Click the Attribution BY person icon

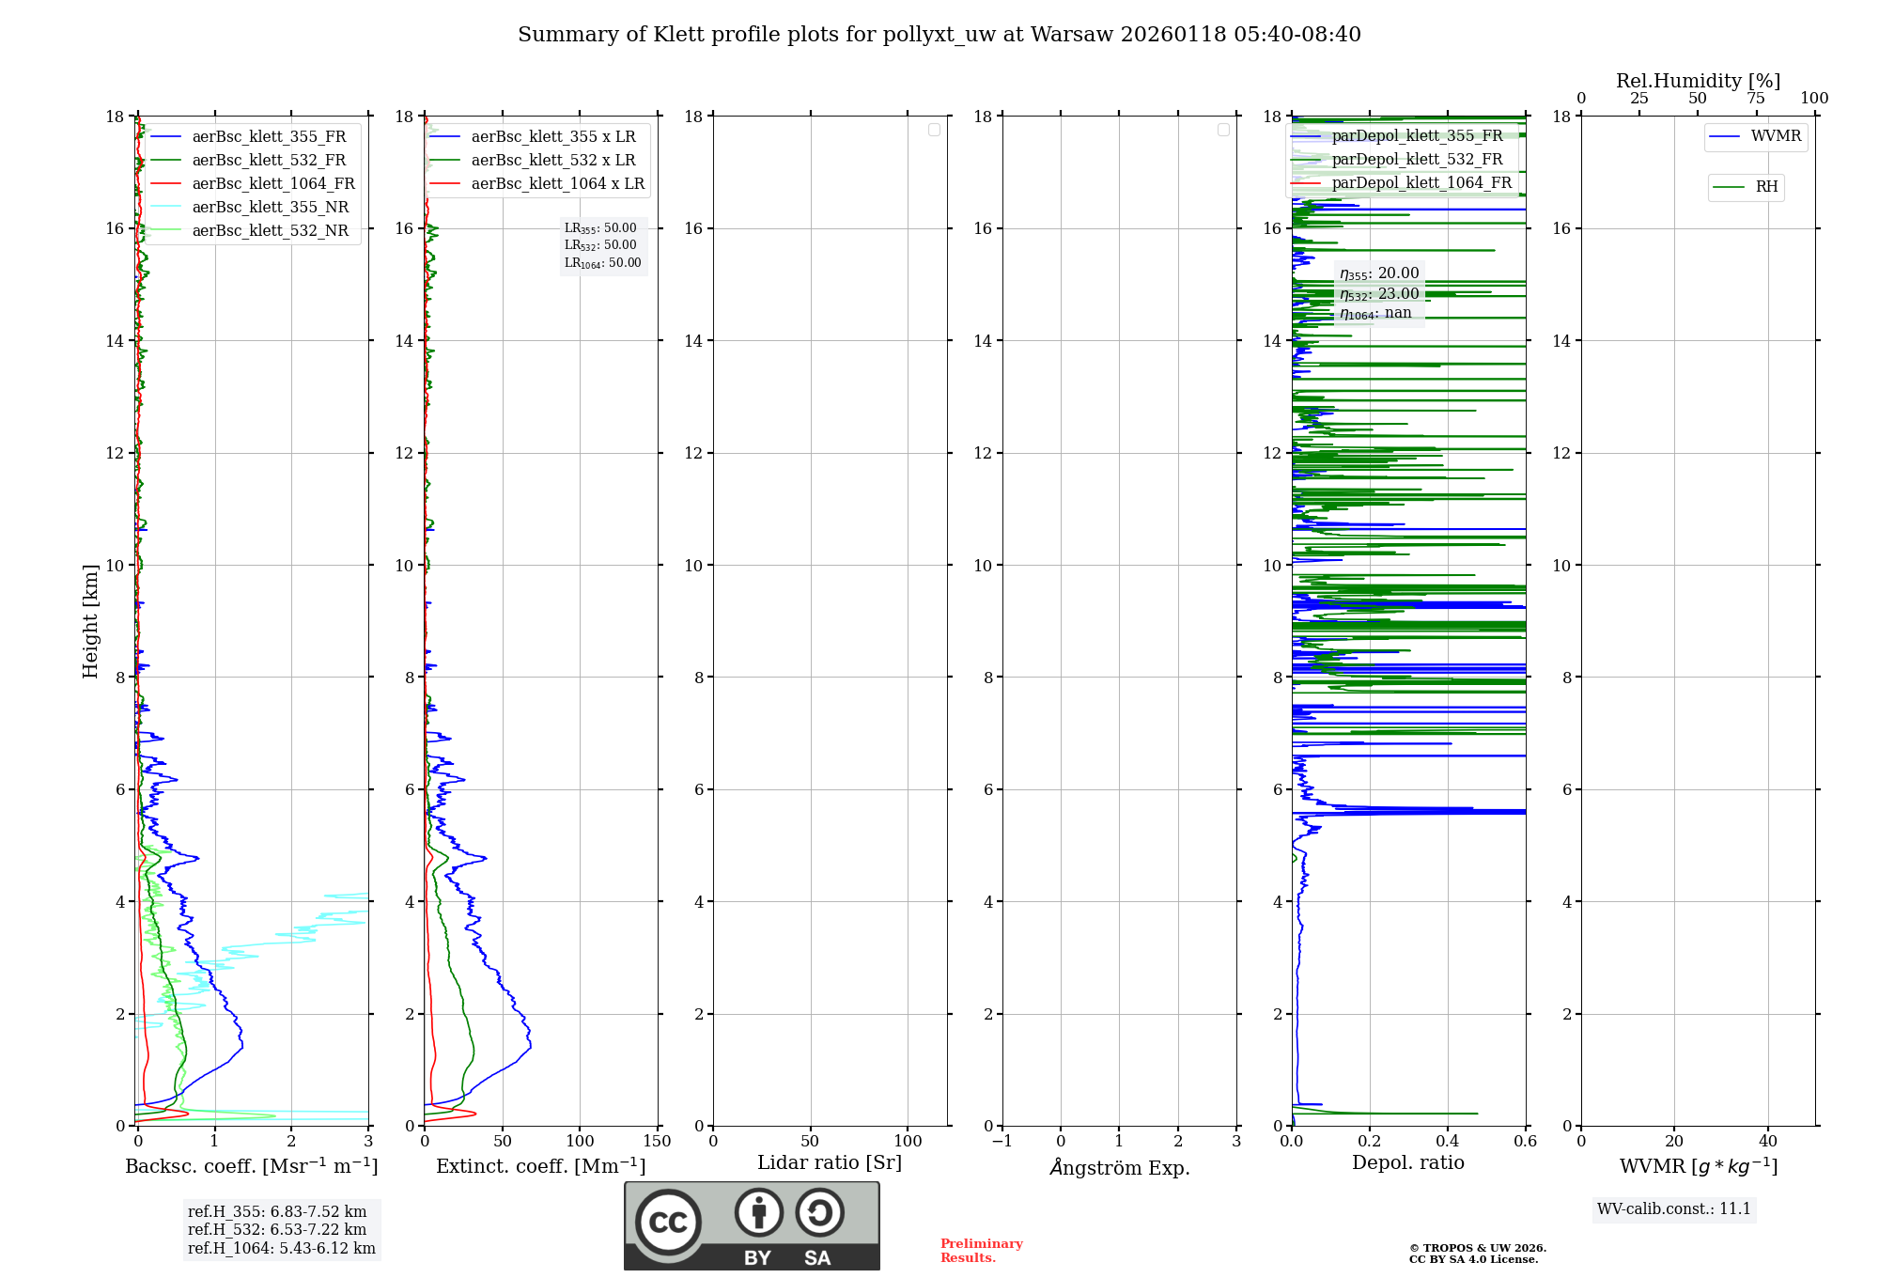758,1212
